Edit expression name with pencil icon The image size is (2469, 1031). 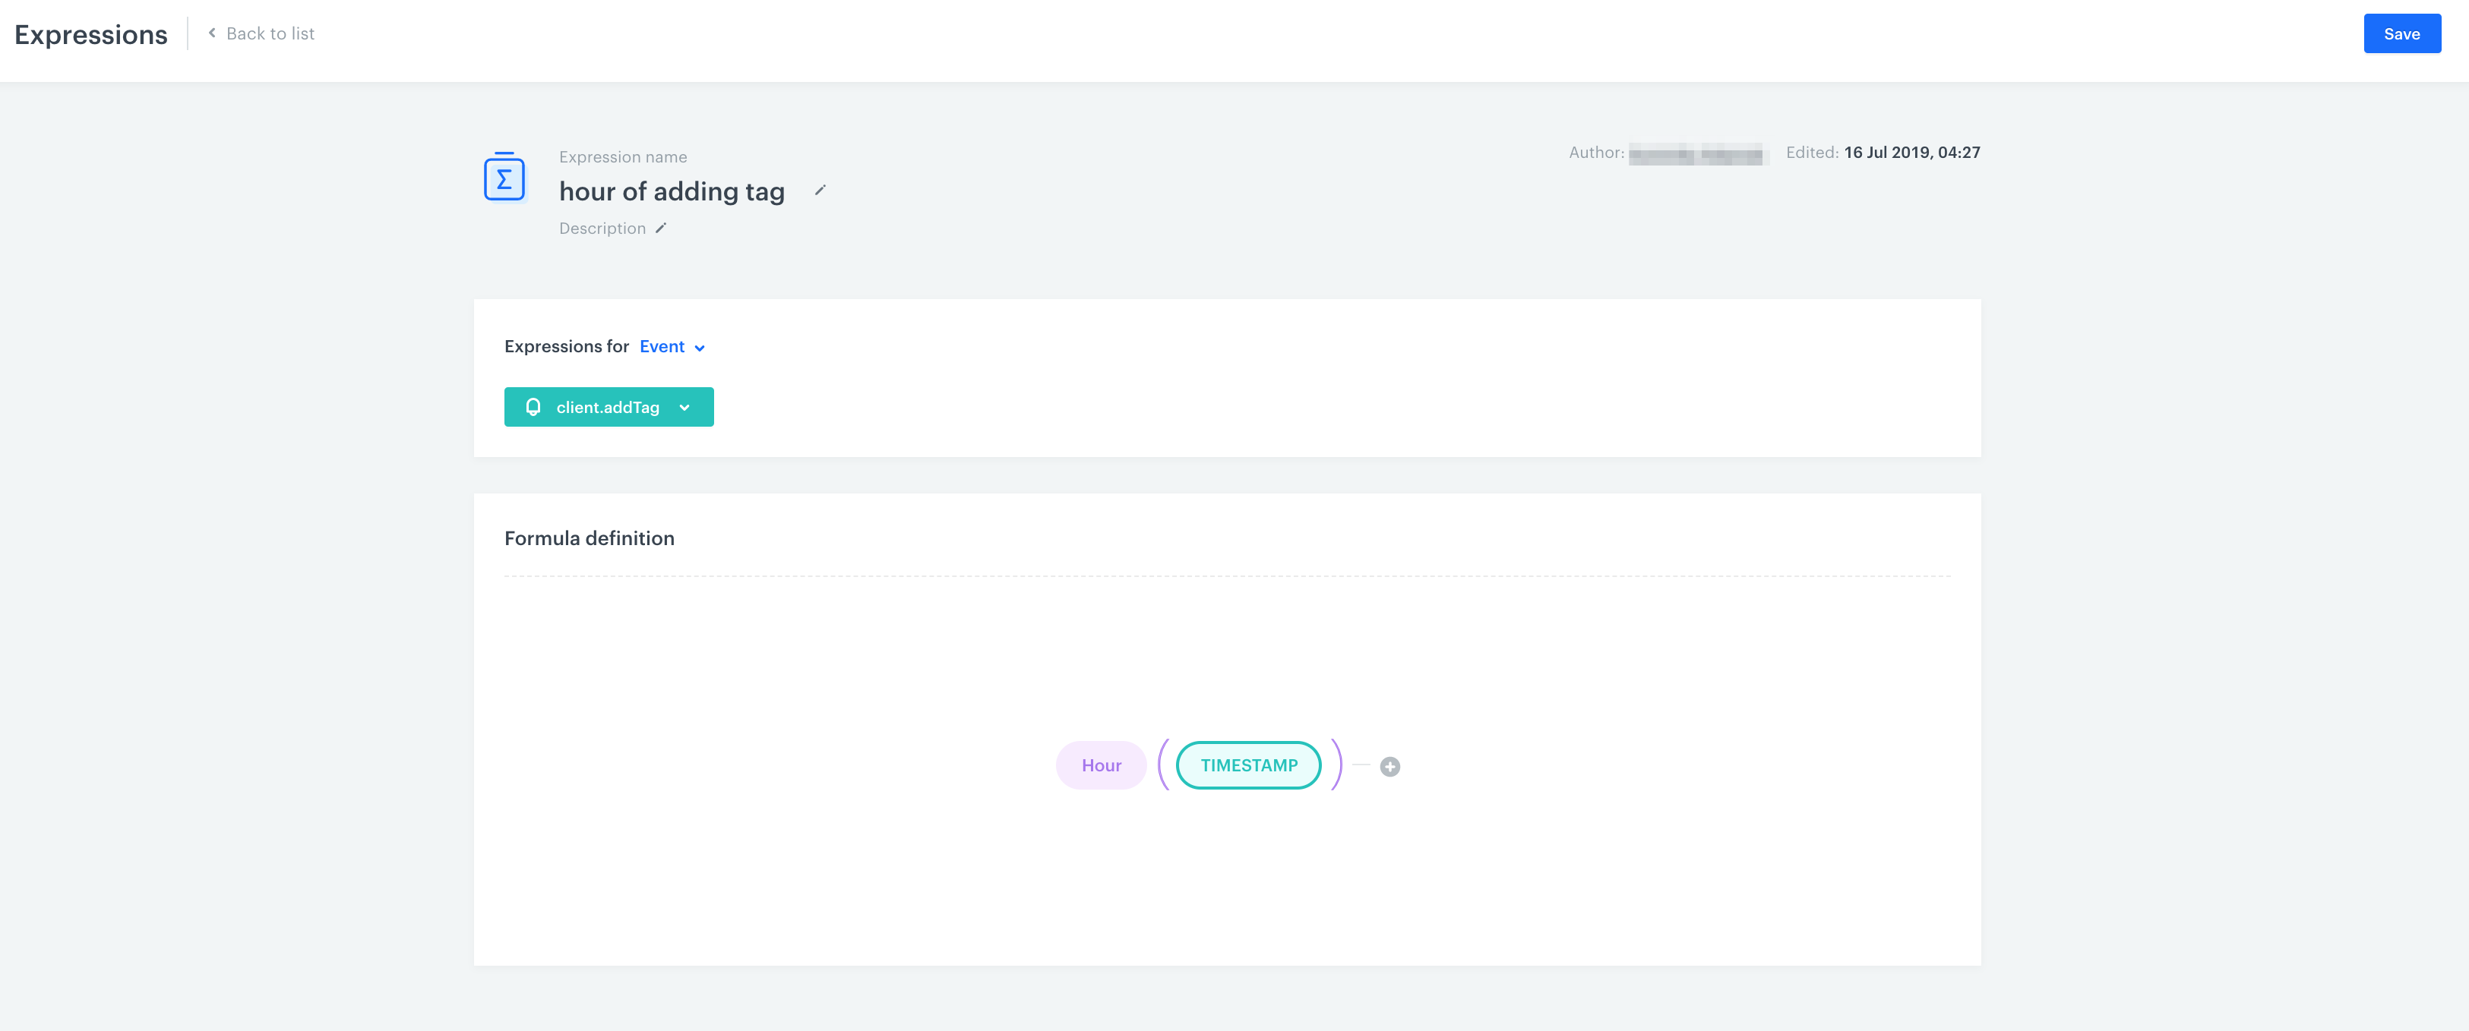[x=820, y=191]
